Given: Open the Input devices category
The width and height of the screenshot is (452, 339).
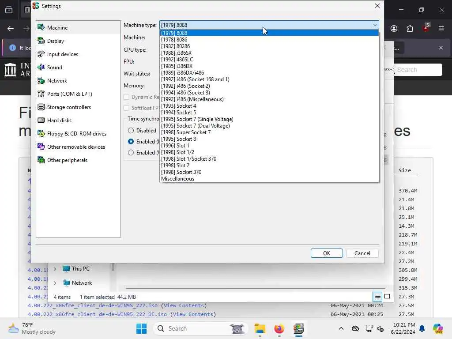Looking at the screenshot, I should tap(78, 54).
